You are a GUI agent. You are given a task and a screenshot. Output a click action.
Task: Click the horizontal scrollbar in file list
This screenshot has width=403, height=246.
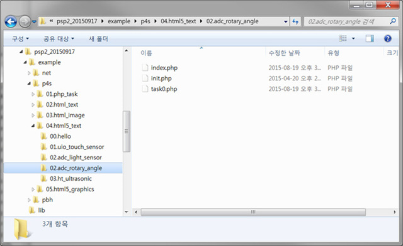click(x=253, y=212)
